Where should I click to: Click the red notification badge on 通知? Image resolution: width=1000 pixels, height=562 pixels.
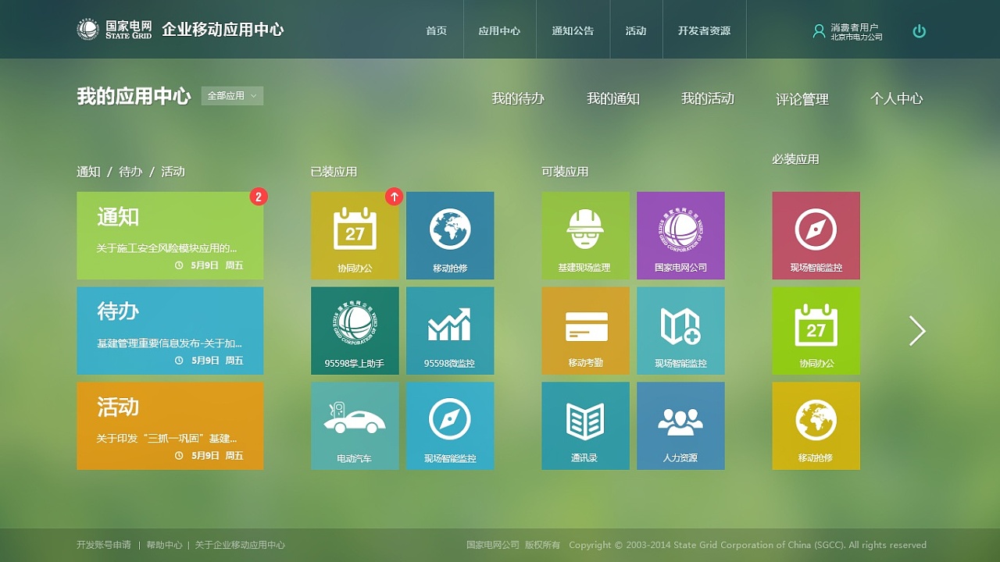pos(258,197)
